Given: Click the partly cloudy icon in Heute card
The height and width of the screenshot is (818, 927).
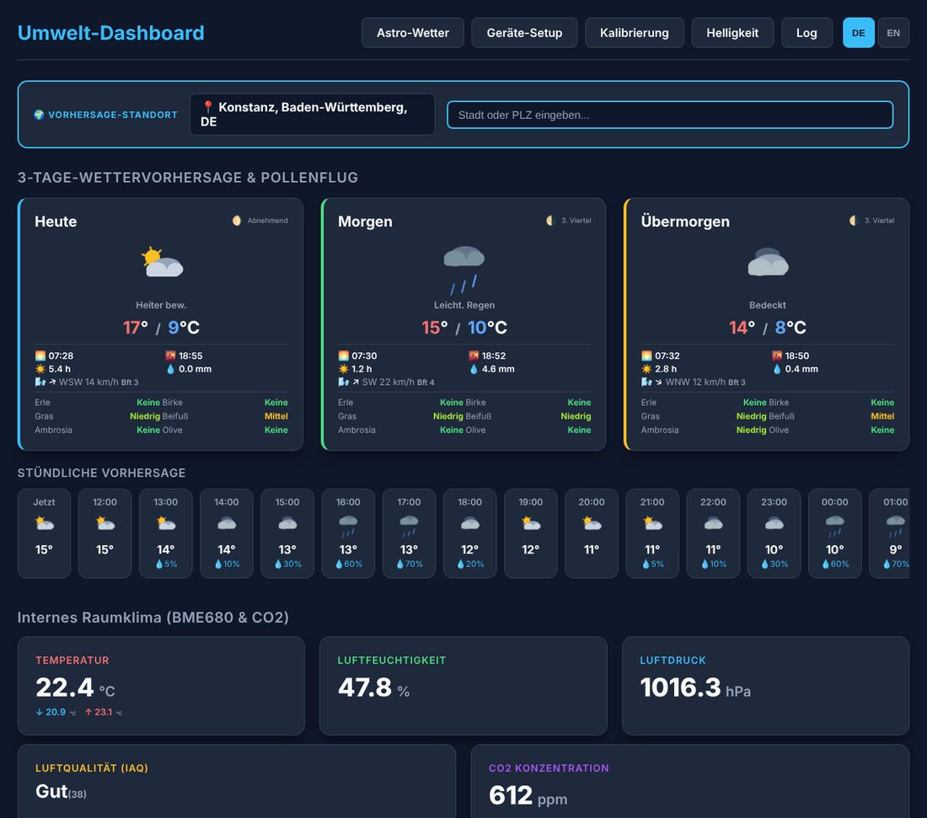Looking at the screenshot, I should [162, 262].
